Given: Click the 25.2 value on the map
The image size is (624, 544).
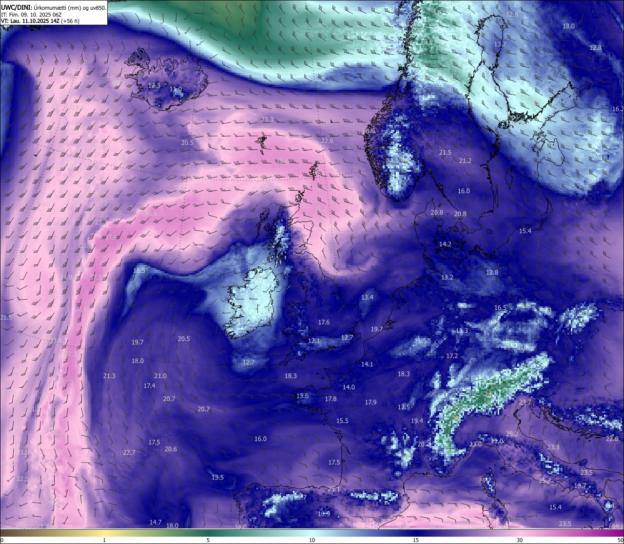Looking at the screenshot, I should pos(512,434).
